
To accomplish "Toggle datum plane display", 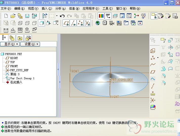I will tap(66, 23).
